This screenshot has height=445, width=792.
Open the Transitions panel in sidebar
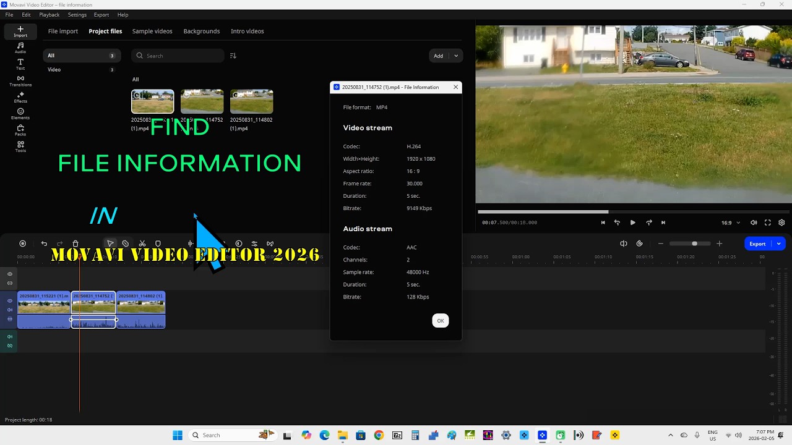[x=20, y=81]
